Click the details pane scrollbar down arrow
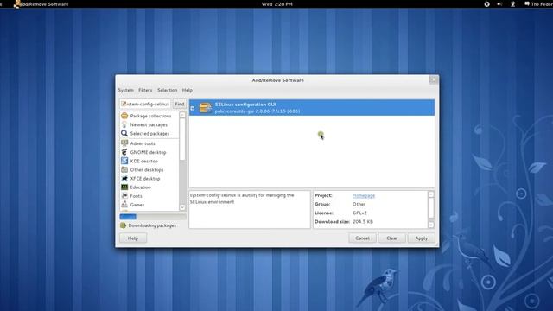The width and height of the screenshot is (553, 311). [431, 225]
